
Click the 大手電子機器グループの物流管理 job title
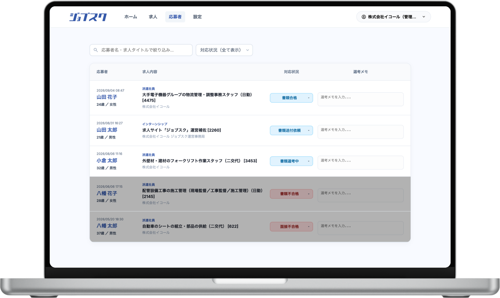tap(197, 97)
